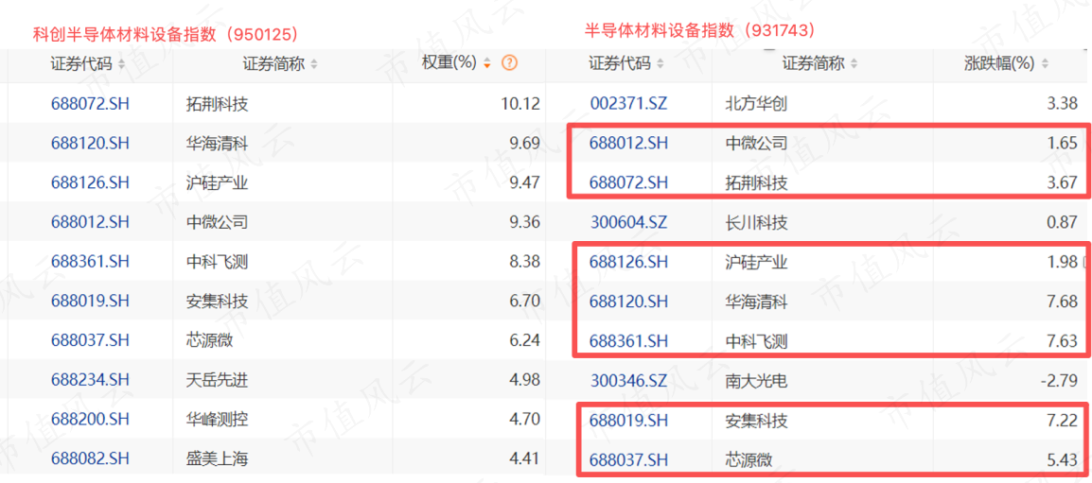Select 中科飞测 in the 权重 table
The width and height of the screenshot is (1092, 483).
(x=218, y=262)
